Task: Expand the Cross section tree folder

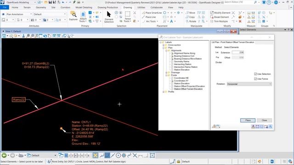Action: [x=164, y=45]
